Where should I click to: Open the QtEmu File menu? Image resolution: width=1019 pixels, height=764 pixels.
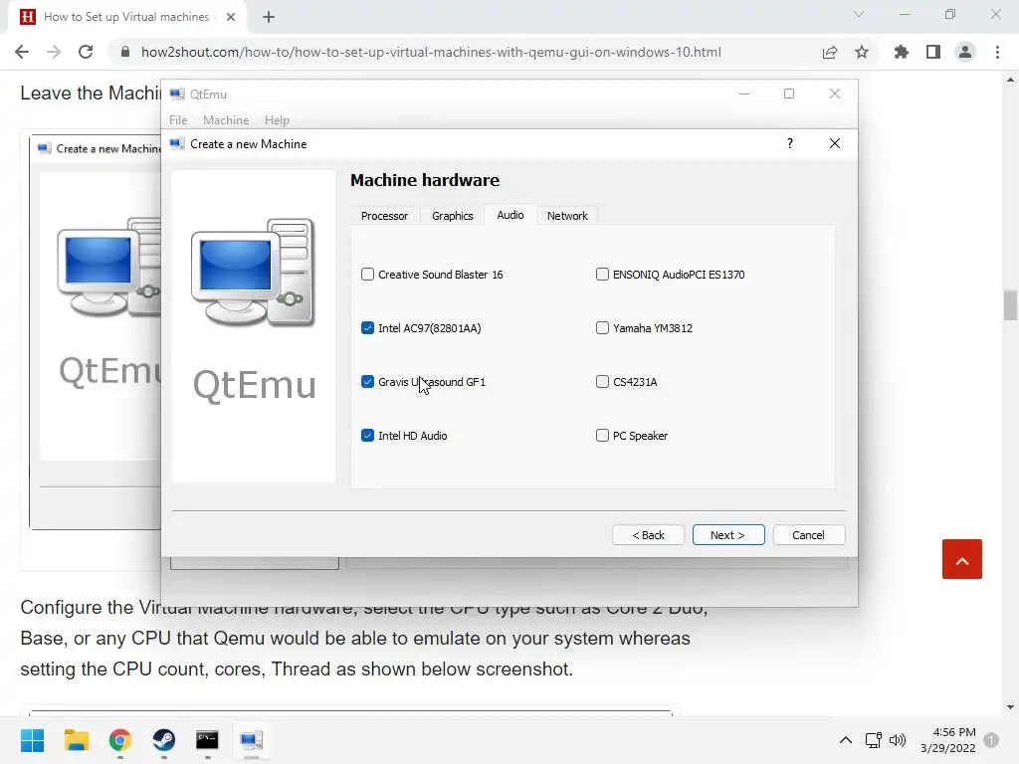tap(178, 120)
